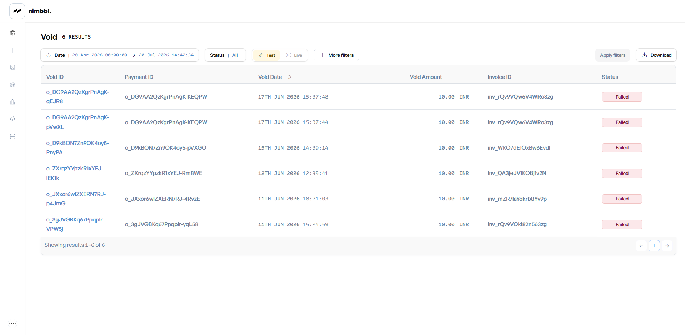Open void o_D9kBON7Zn9OK4oy5-PnyPA link
685x335 pixels.
click(x=77, y=148)
